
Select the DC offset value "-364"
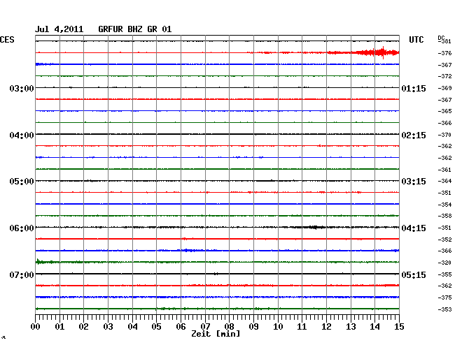(445, 181)
